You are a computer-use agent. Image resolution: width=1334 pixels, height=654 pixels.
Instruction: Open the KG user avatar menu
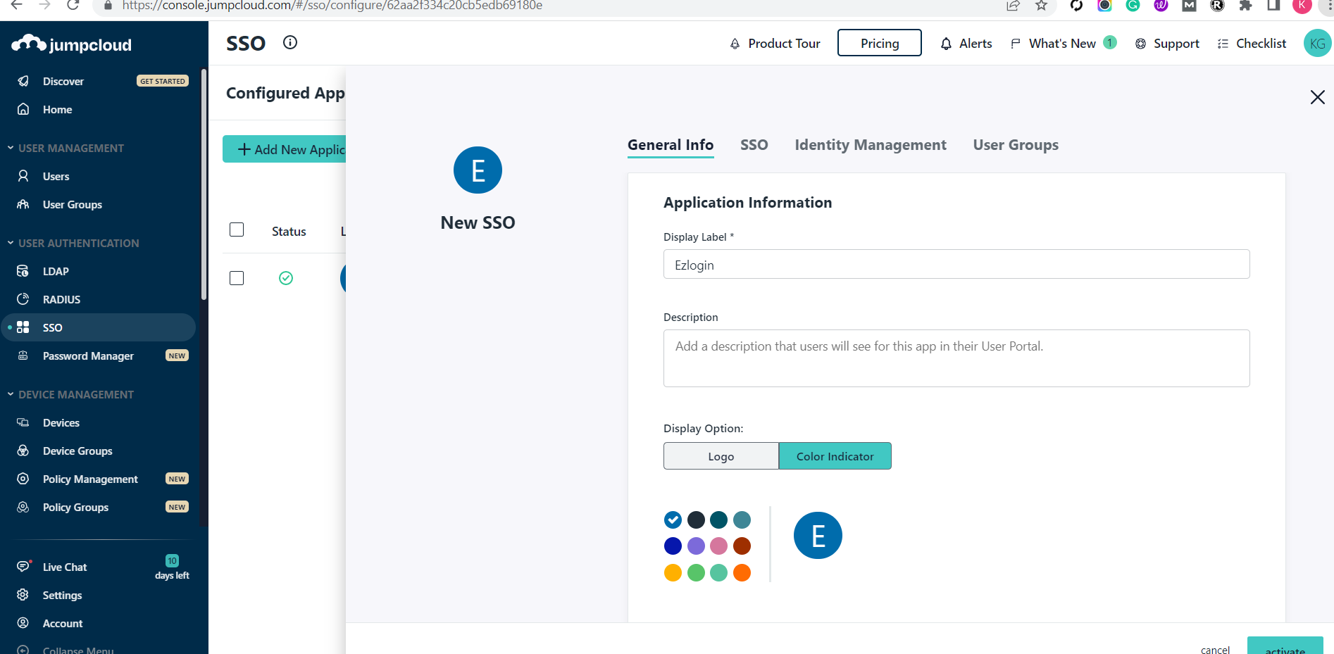coord(1317,43)
